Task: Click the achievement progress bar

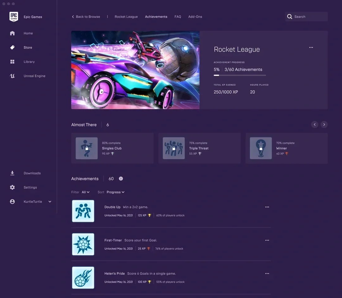Action: point(240,75)
